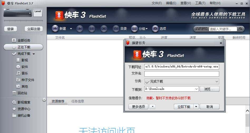Open the 查看(V) menu

185,3
